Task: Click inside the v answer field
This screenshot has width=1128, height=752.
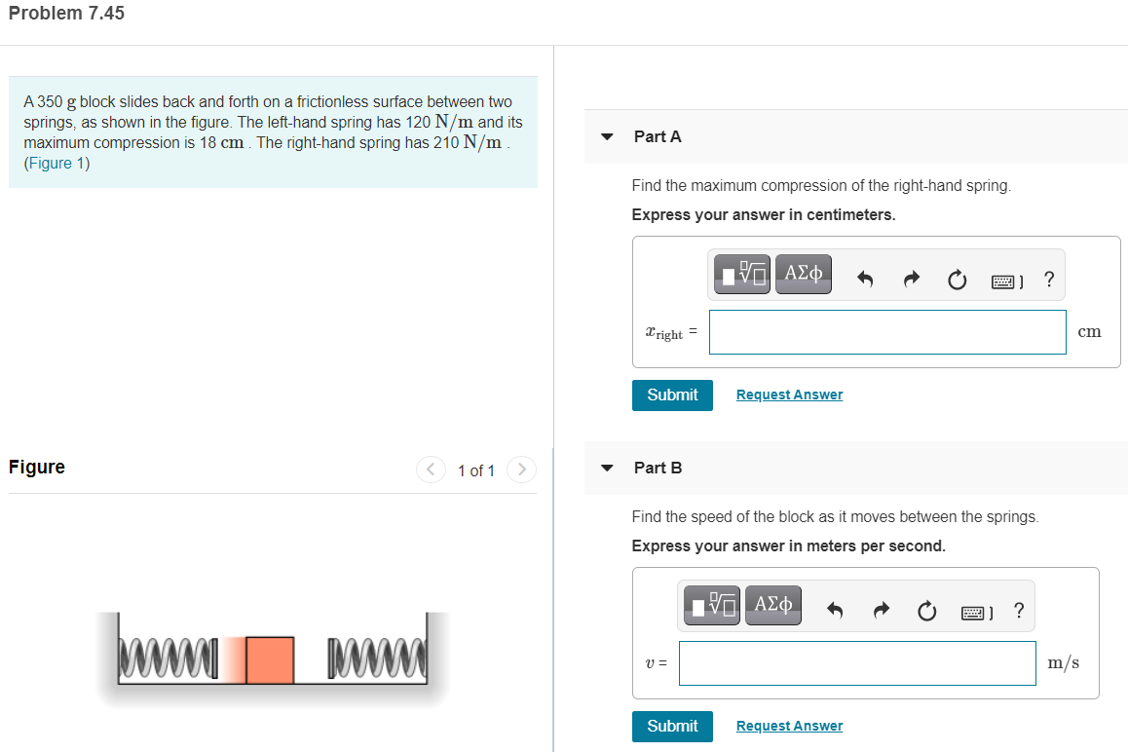Action: click(857, 662)
